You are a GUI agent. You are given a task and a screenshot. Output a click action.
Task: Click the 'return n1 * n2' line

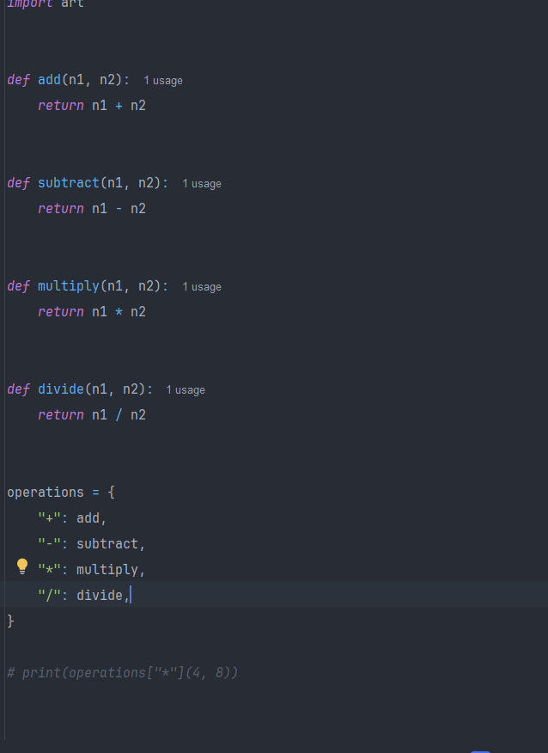pyautogui.click(x=92, y=312)
